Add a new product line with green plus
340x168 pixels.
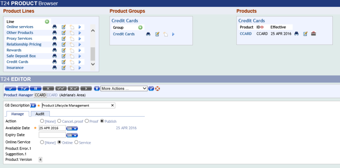[x=47, y=22]
